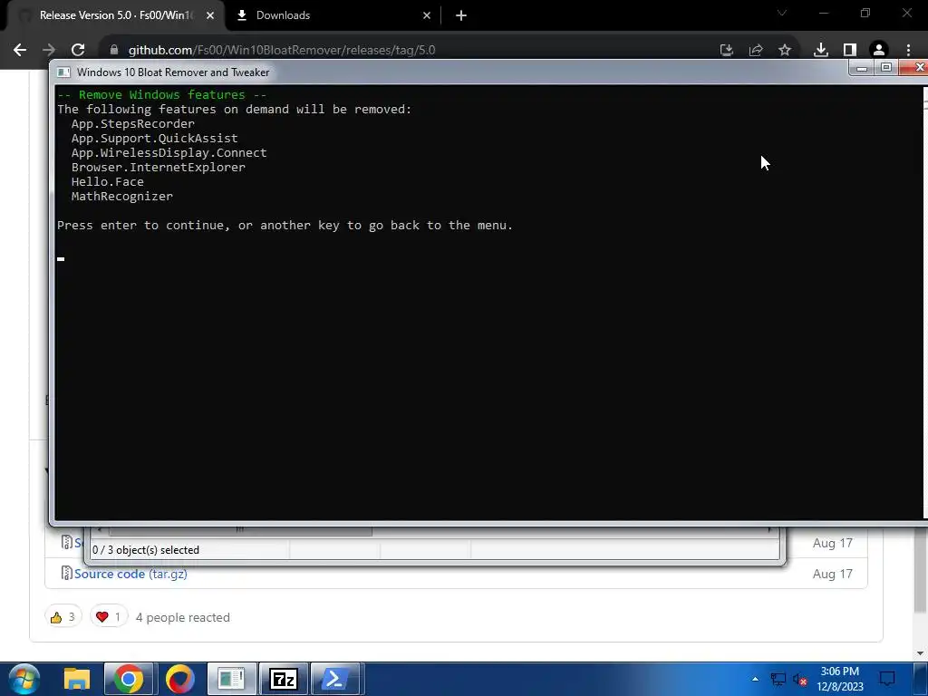928x696 pixels.
Task: Open the Windows Start button
Action: coord(24,679)
